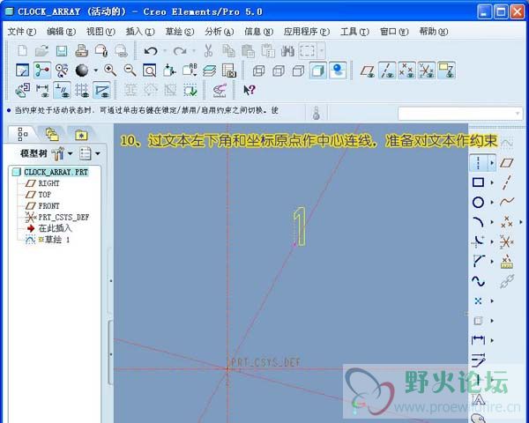529x423 pixels.
Task: Cut selection with the scissors icon
Action: [208, 51]
